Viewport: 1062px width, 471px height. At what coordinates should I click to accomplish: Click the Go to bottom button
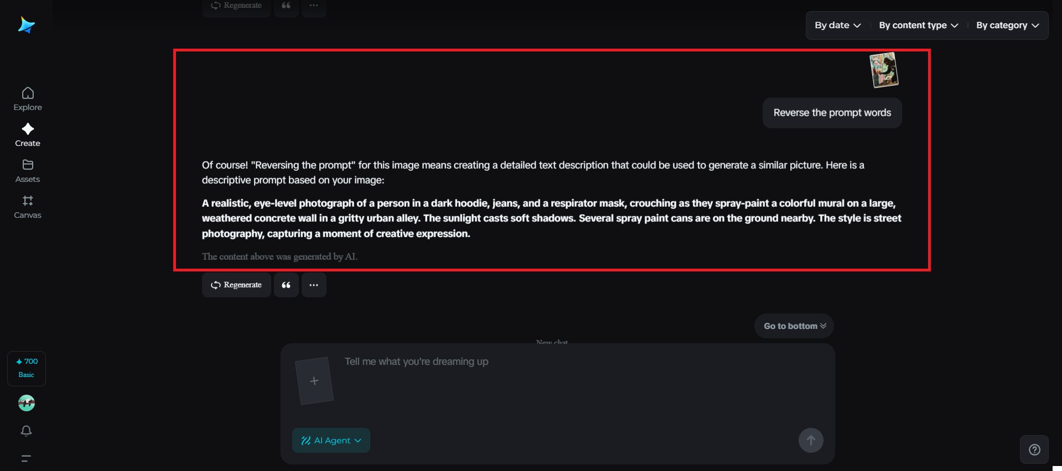point(793,326)
